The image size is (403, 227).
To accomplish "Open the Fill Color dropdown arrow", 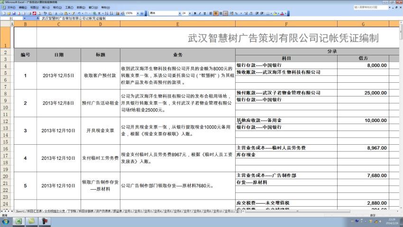I will [278, 13].
